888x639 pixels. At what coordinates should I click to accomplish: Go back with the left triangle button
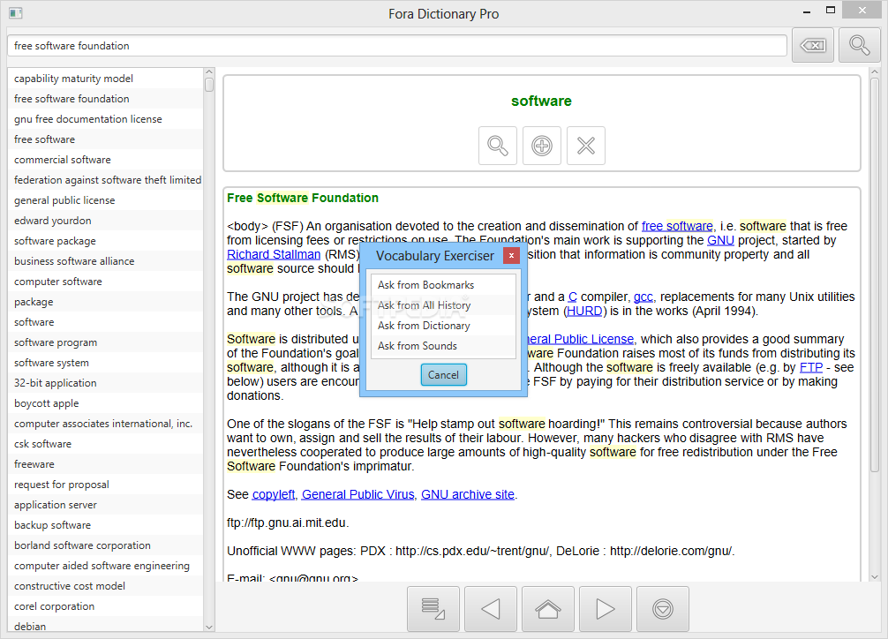491,609
